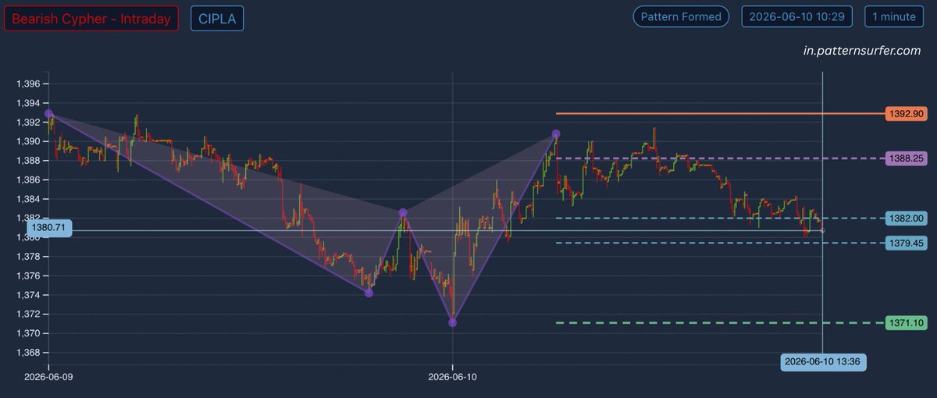Click the Pattern Formed status badge

681,16
